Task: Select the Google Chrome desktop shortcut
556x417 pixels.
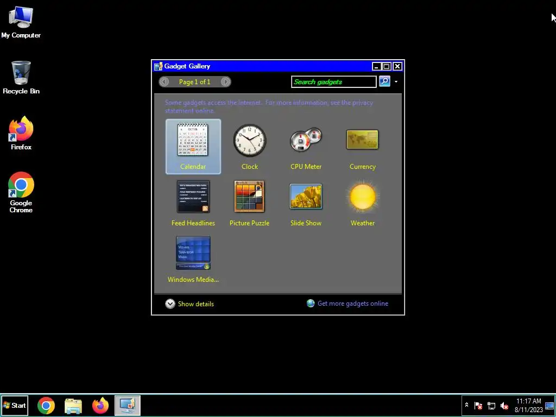Action: [21, 193]
